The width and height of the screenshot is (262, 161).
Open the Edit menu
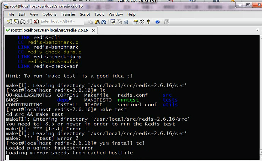click(22, 14)
